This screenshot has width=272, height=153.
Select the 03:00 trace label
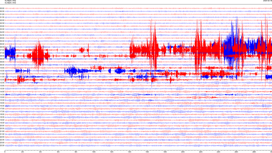pos(2,26)
